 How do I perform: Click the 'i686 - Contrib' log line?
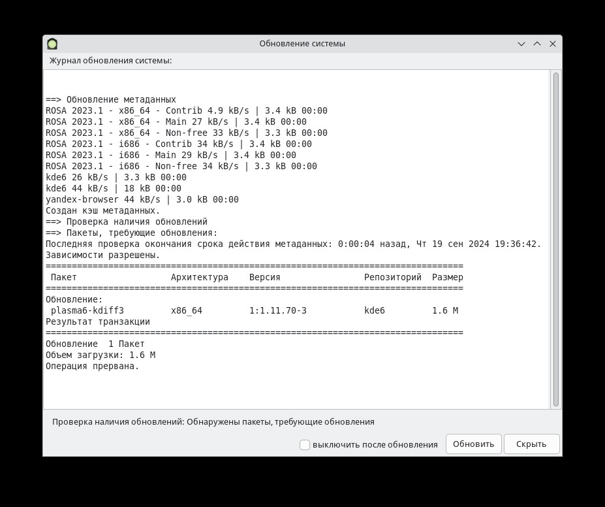179,144
